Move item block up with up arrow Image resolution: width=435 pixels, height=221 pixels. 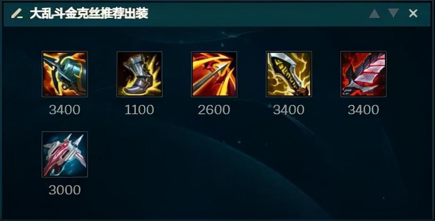(x=374, y=13)
